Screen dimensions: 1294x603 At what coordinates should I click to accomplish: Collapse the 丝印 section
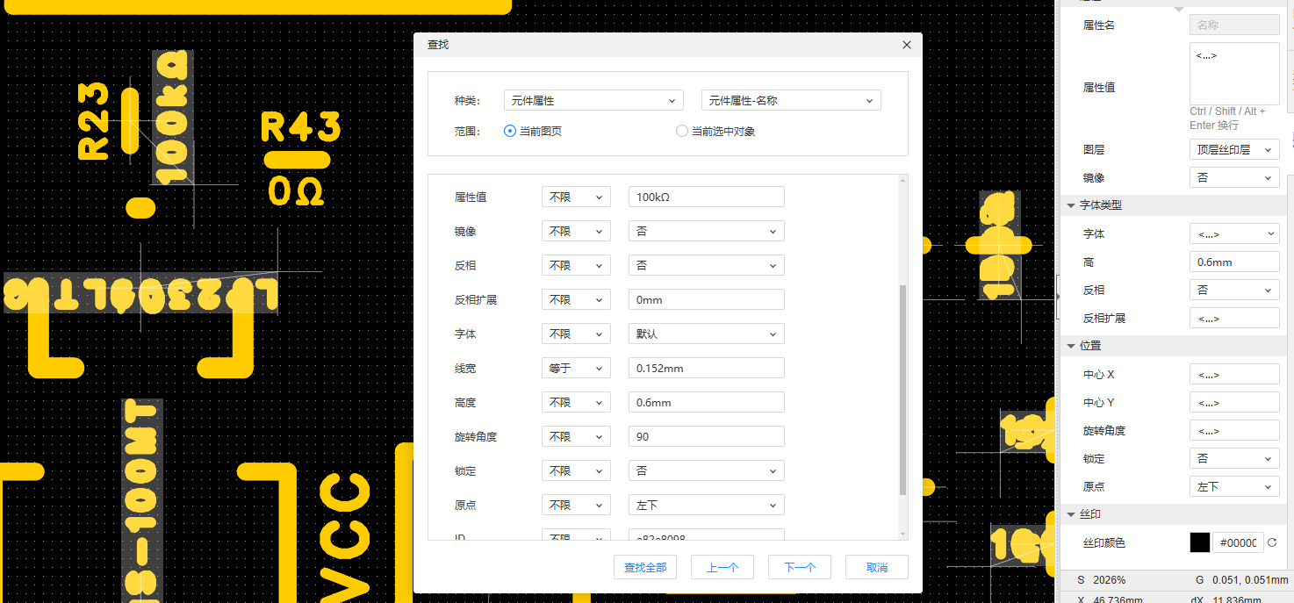(x=1071, y=514)
